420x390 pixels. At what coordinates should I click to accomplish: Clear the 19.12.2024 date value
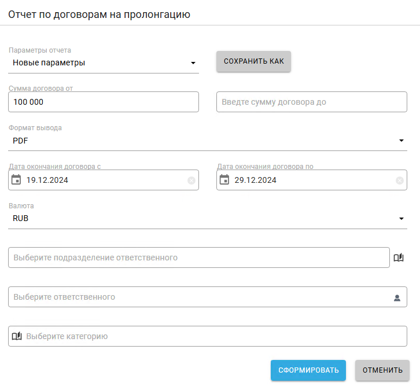pos(191,181)
